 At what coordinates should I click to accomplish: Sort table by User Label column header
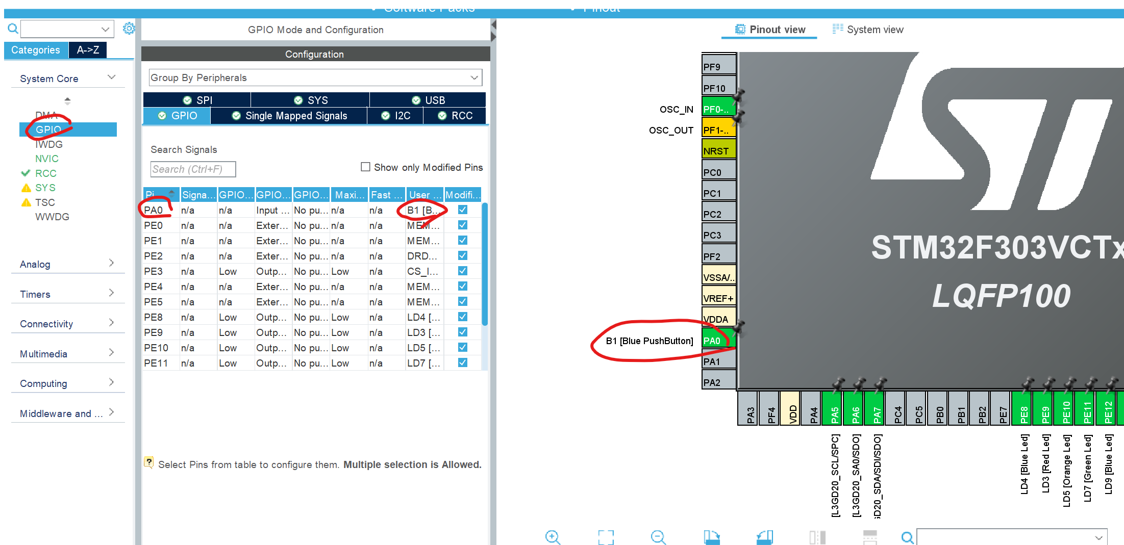coord(425,194)
